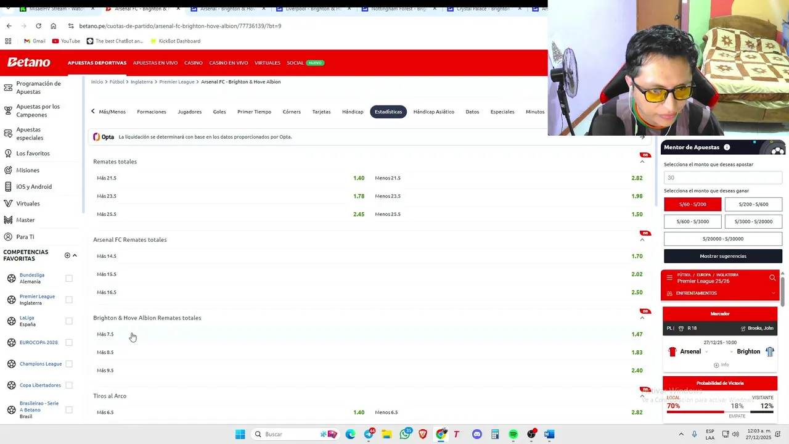
Task: Open WhatsApp from the taskbar
Action: pos(405,434)
